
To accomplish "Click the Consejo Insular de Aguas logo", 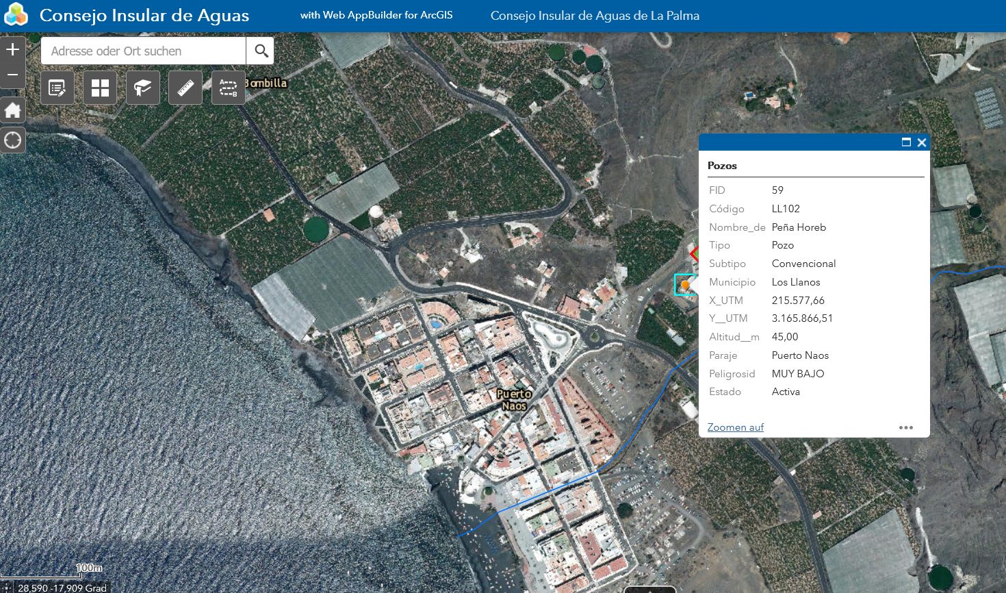I will coord(16,15).
